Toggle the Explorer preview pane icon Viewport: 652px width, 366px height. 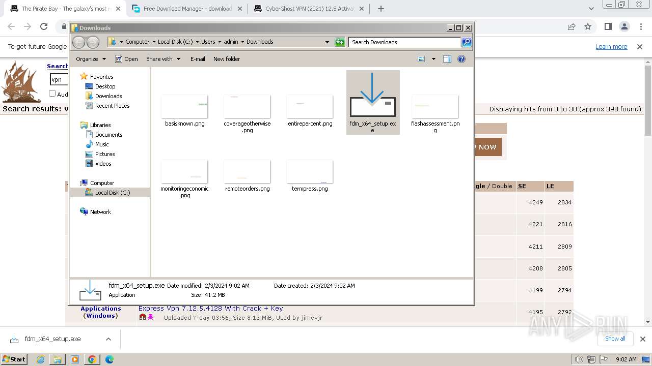(x=447, y=59)
